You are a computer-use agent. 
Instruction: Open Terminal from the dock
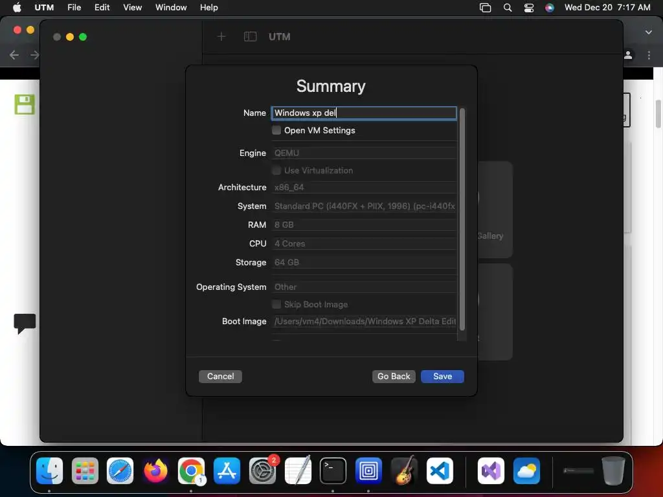333,470
